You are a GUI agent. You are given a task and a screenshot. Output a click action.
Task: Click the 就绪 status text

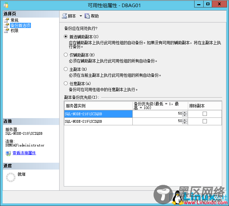point(21,174)
